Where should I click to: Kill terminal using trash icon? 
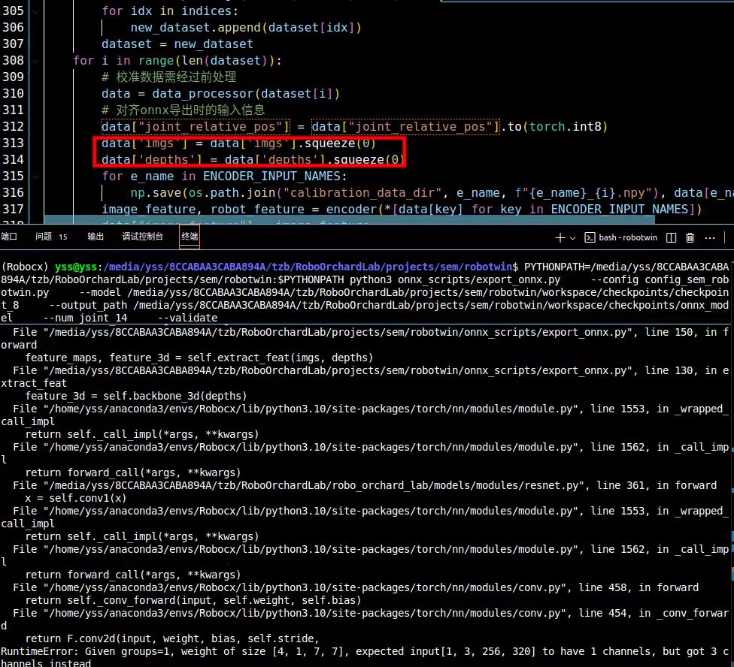690,237
